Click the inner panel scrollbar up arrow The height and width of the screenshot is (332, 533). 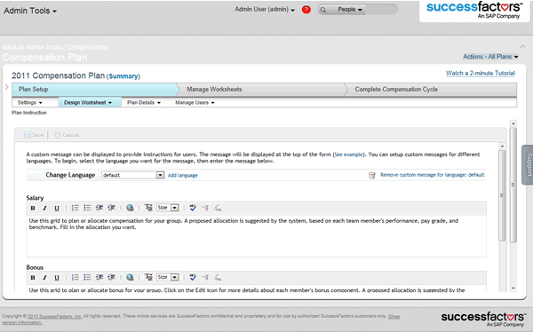pos(503,146)
